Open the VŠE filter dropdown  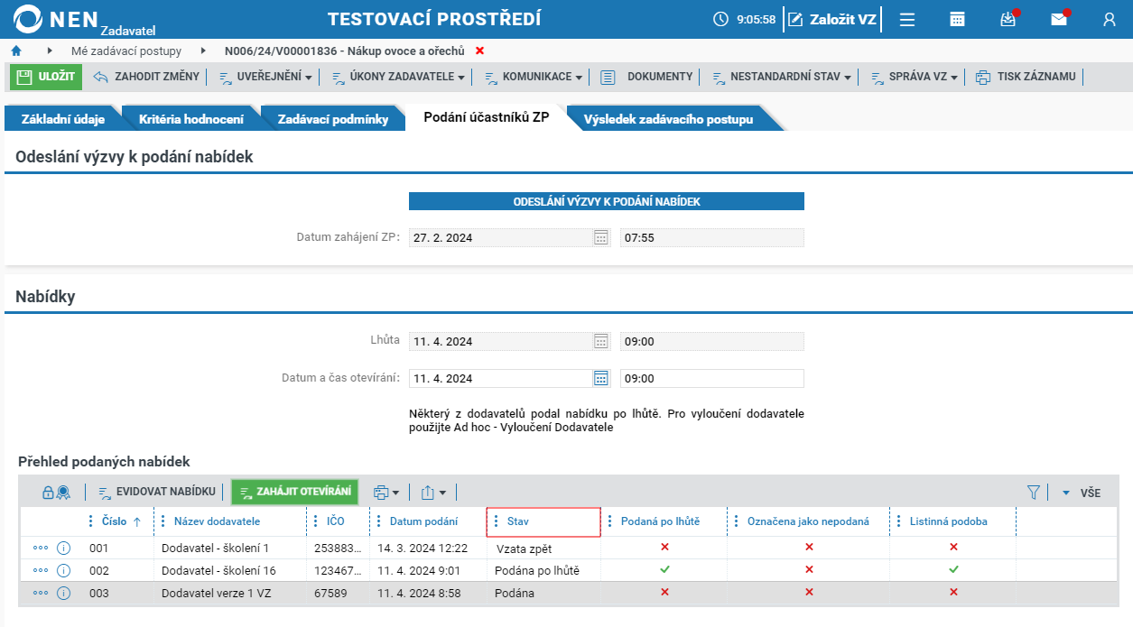pyautogui.click(x=1081, y=493)
